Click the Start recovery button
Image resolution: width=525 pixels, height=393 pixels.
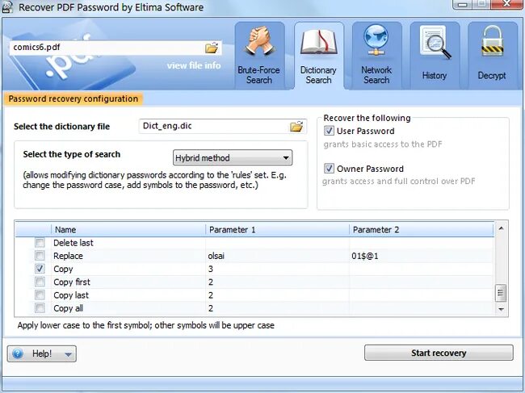click(439, 353)
